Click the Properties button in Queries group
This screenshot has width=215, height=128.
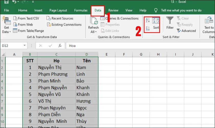tap(110, 25)
